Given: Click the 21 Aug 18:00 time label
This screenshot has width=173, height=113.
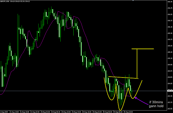Looking at the screenshot, I should click(24, 112).
